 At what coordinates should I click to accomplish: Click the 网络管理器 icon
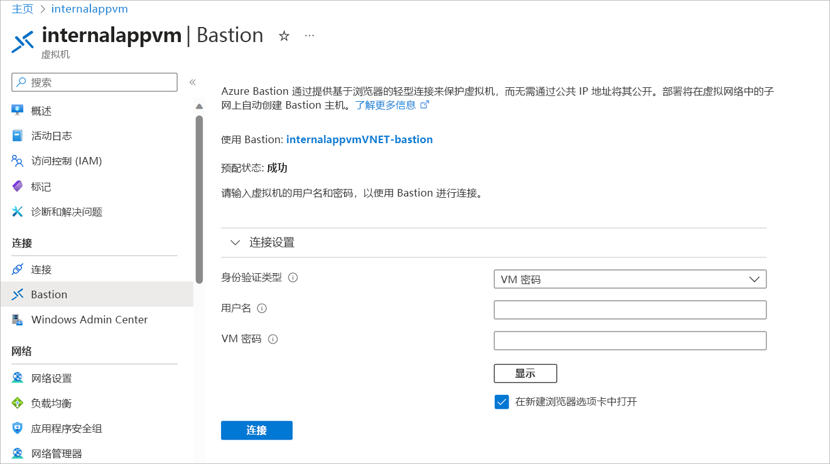click(x=18, y=453)
